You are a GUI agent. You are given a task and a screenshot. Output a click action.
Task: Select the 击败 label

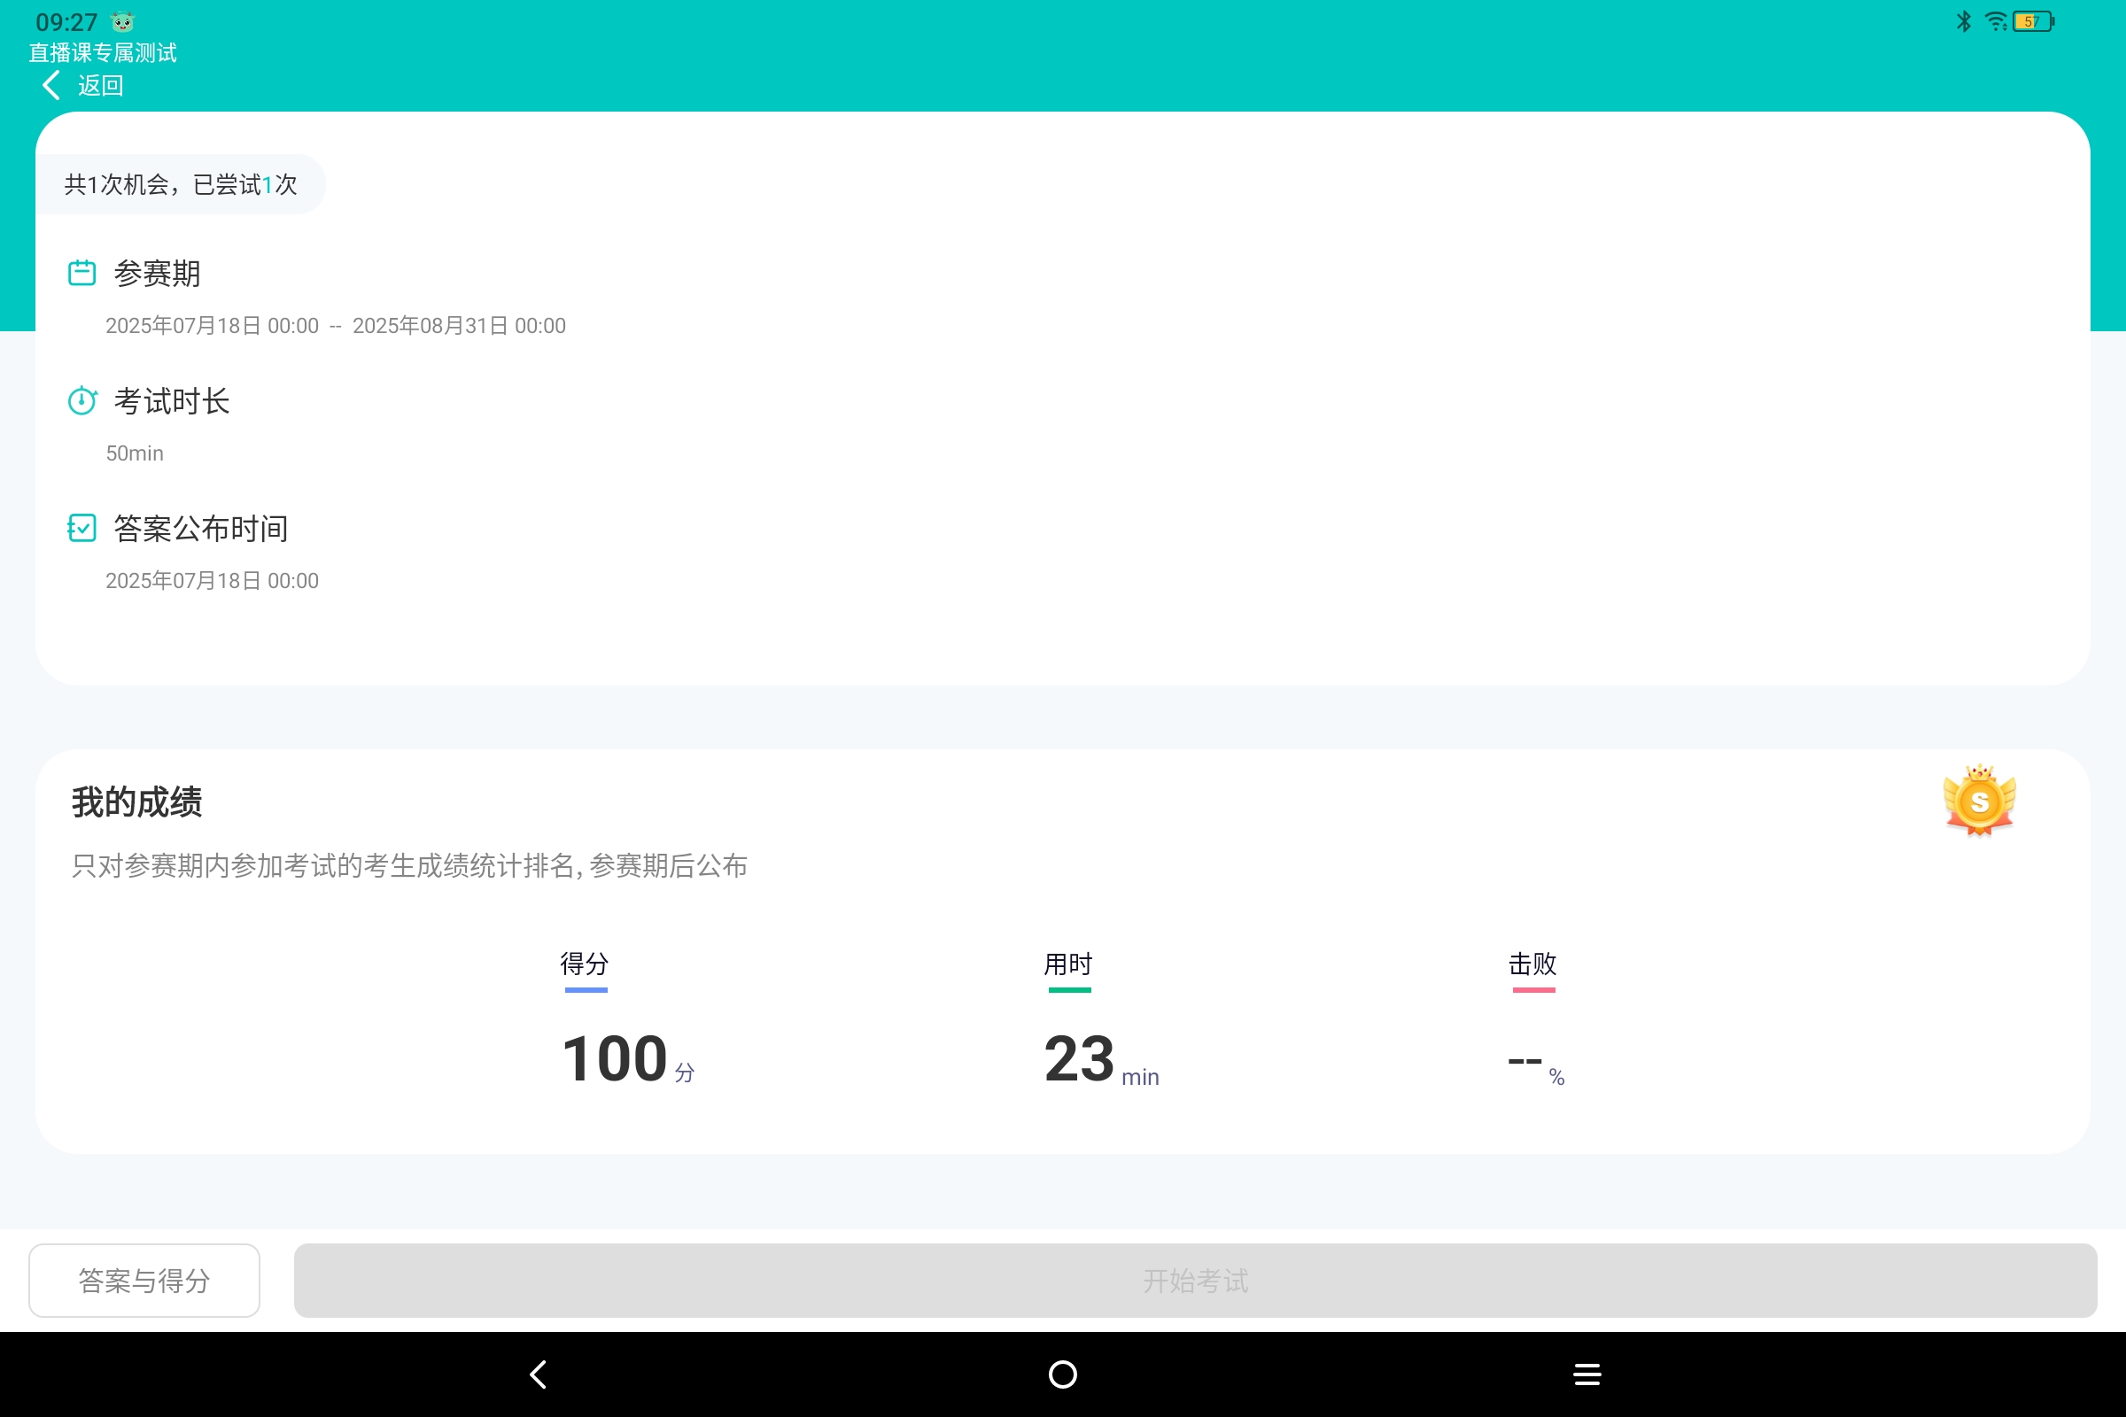(1533, 964)
